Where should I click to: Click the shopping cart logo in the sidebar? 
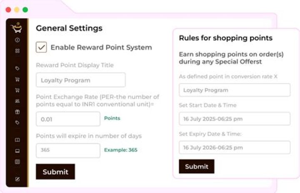click(x=17, y=28)
